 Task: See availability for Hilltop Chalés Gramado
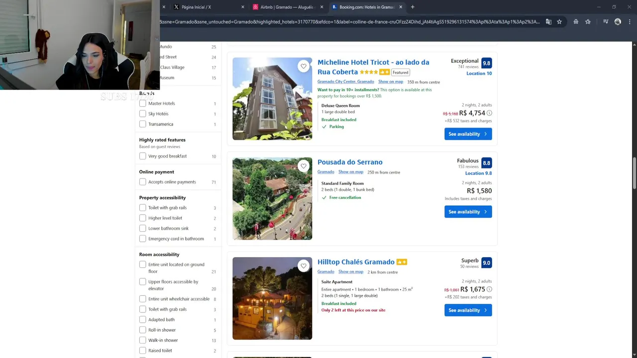point(468,310)
